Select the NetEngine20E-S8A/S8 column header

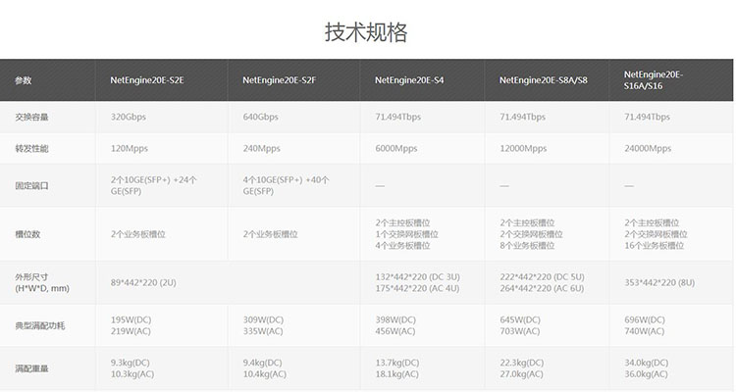pyautogui.click(x=544, y=80)
